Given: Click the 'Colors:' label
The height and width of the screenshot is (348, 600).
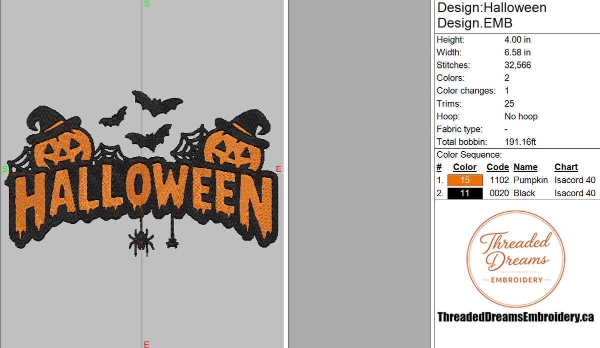Looking at the screenshot, I should coord(450,78).
